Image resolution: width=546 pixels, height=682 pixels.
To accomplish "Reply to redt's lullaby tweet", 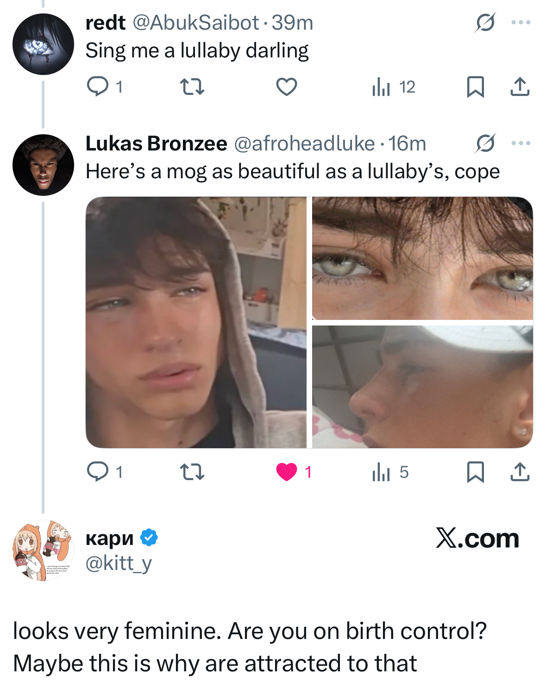I will tap(98, 87).
